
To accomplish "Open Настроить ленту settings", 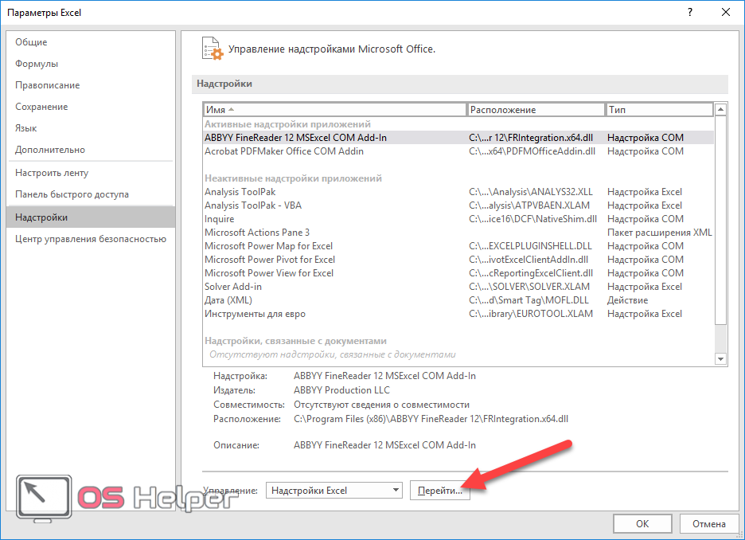I will [52, 173].
